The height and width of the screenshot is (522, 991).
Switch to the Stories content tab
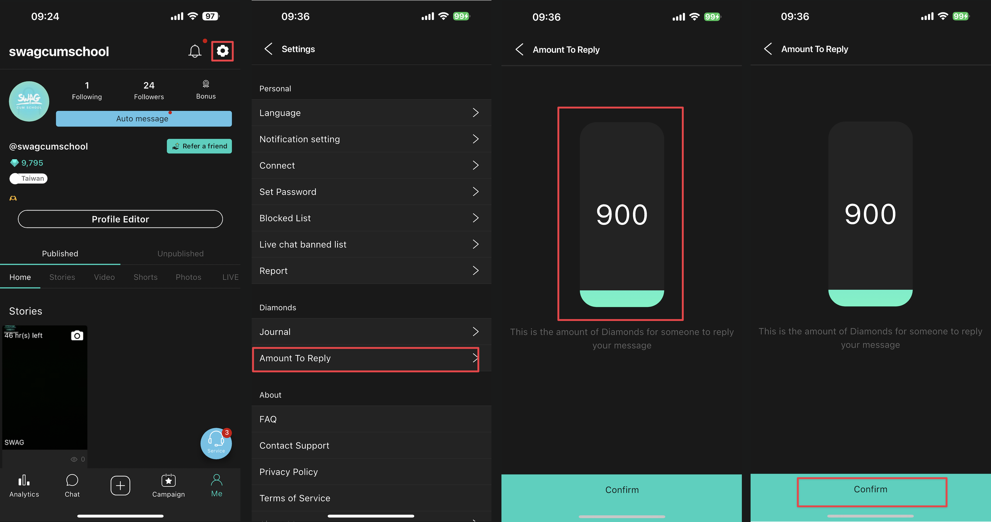coord(62,277)
